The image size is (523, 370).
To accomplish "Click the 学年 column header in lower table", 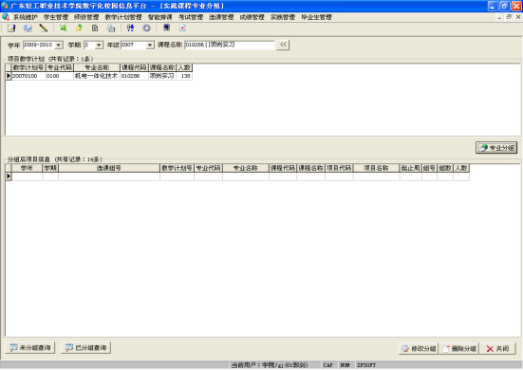I will click(x=27, y=168).
